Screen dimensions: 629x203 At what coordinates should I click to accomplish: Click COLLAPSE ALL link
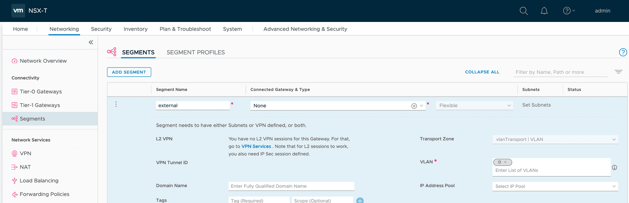tap(482, 72)
